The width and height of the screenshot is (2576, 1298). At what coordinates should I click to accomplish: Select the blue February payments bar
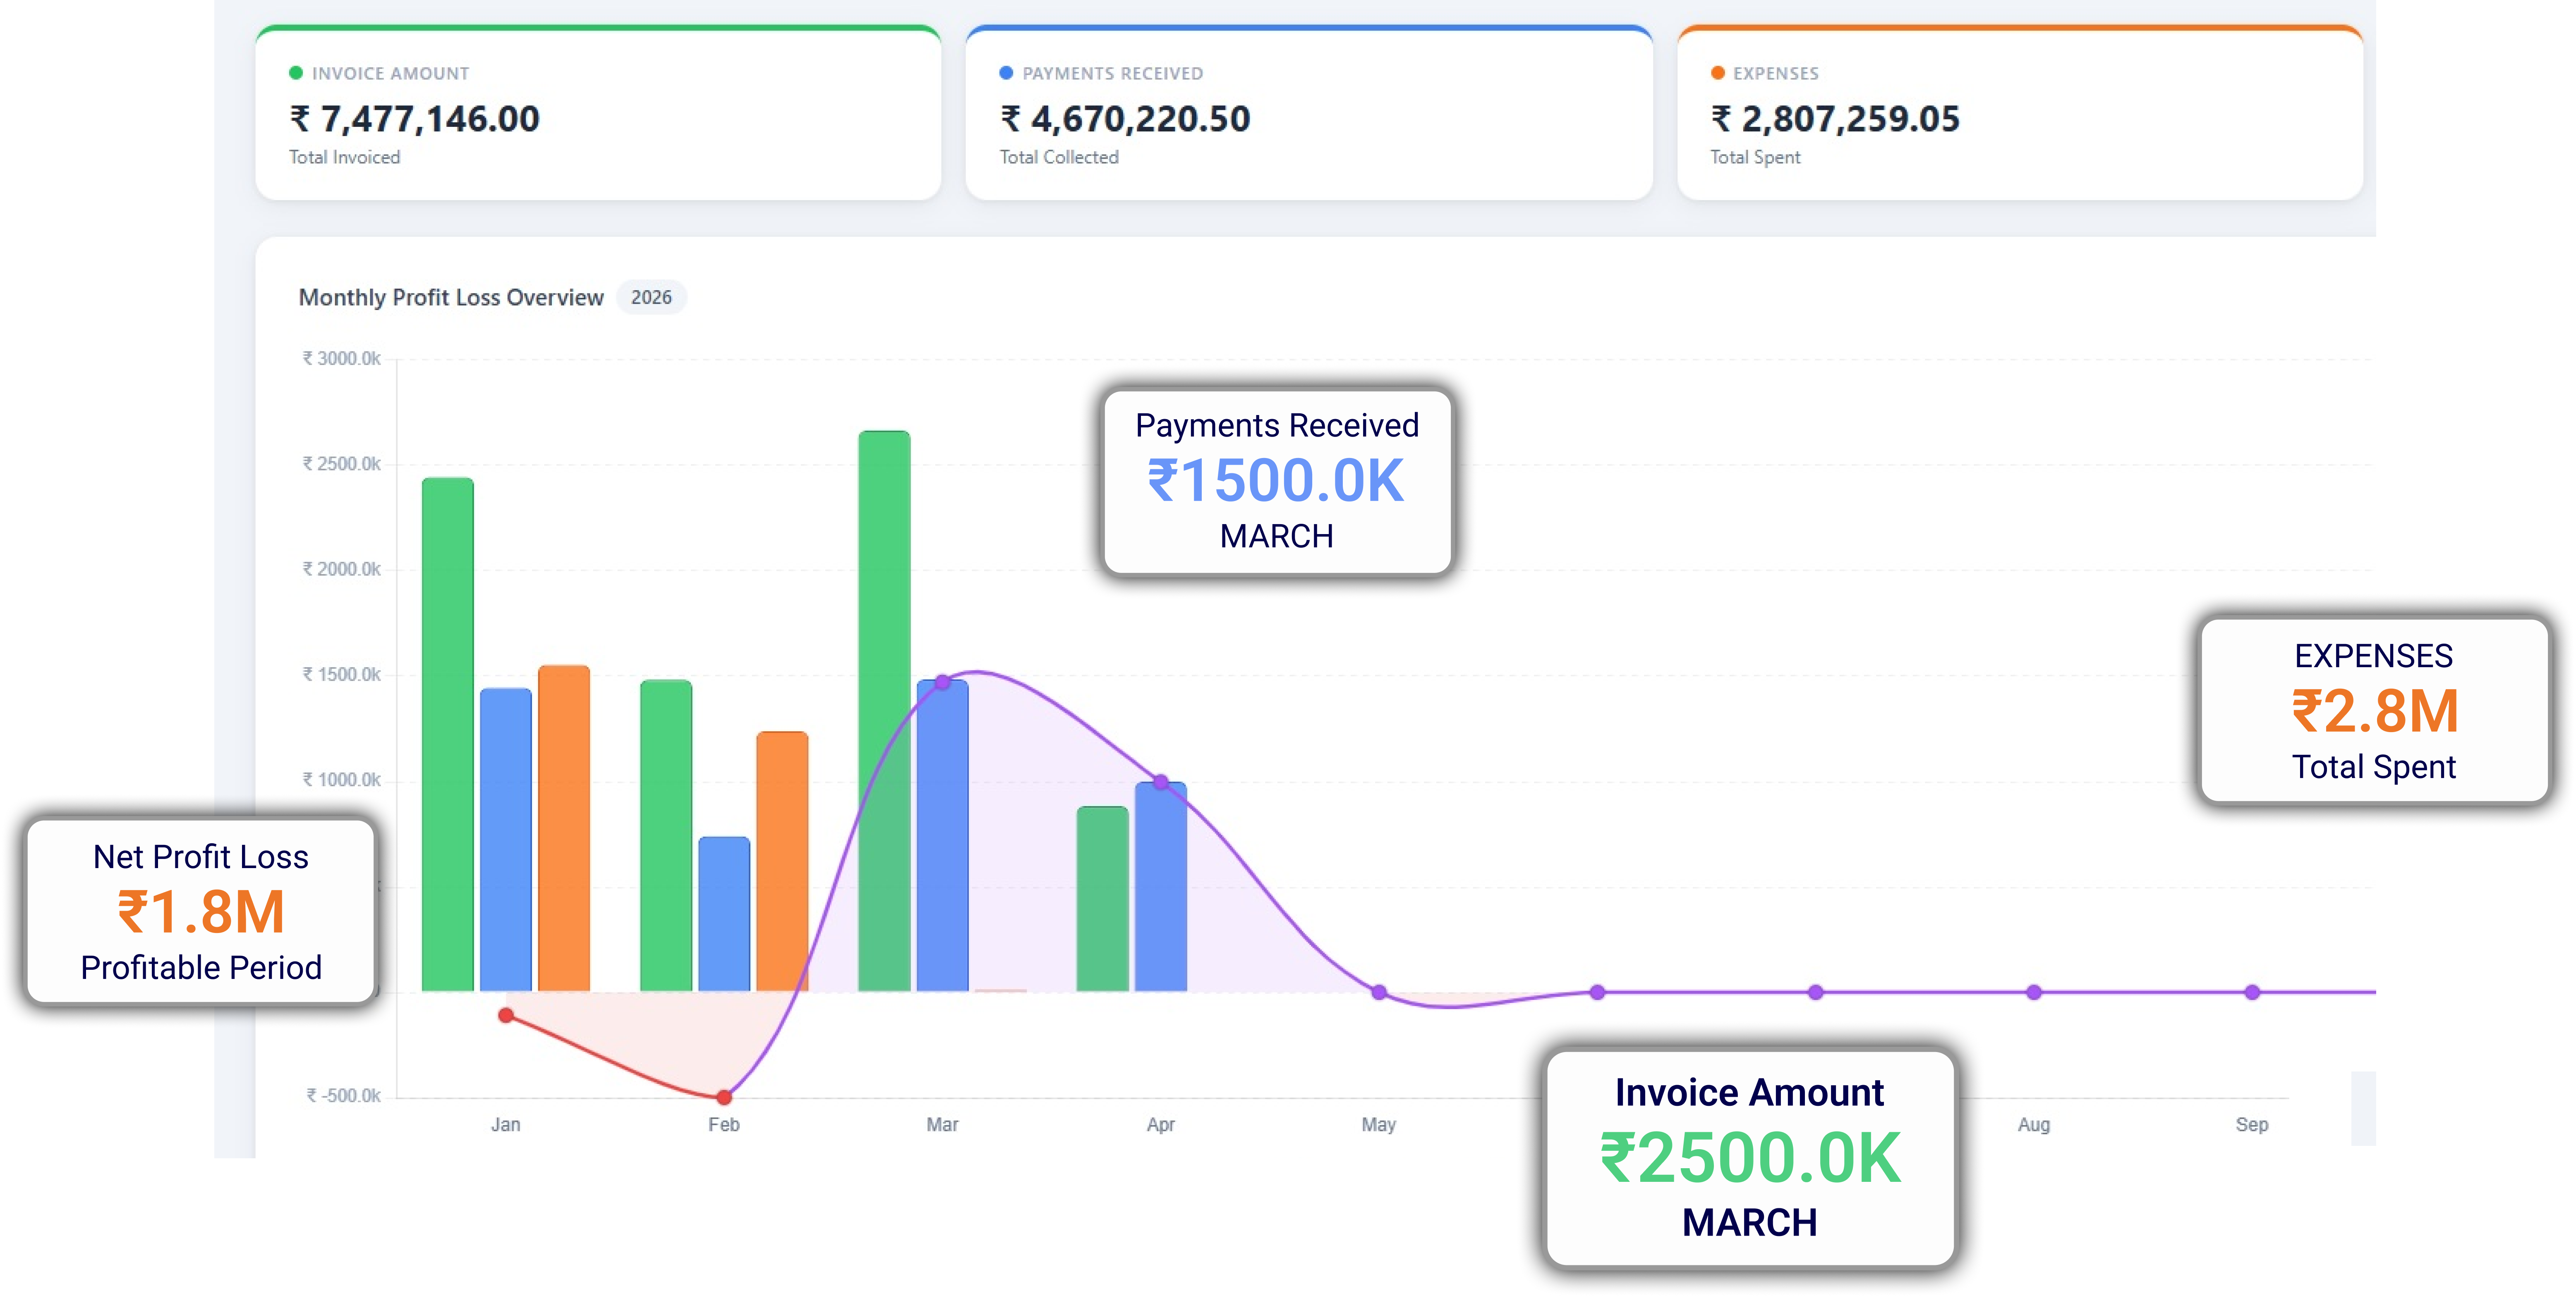click(724, 913)
